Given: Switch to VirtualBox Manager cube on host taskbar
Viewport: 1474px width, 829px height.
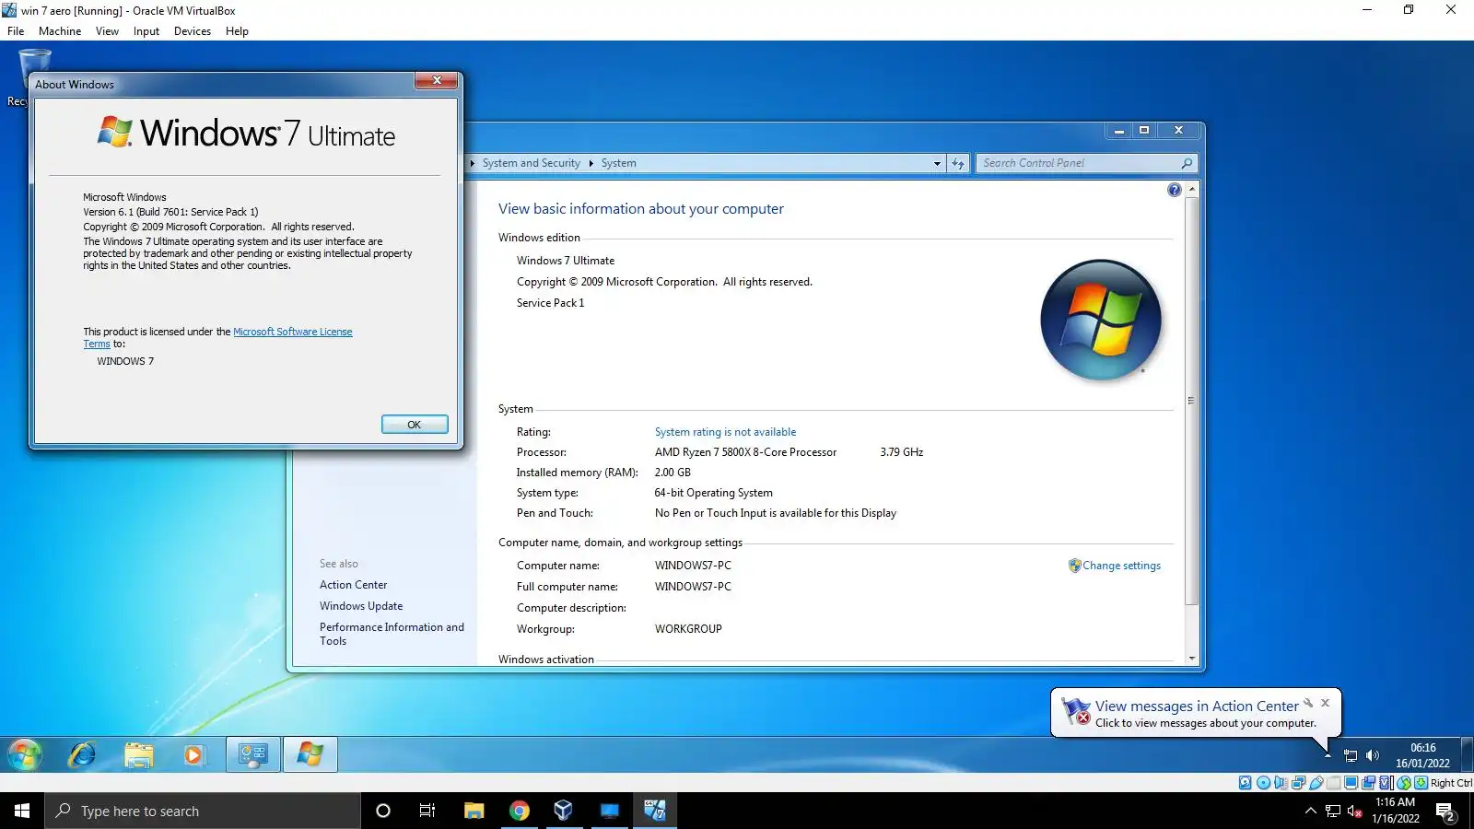Looking at the screenshot, I should tap(564, 811).
